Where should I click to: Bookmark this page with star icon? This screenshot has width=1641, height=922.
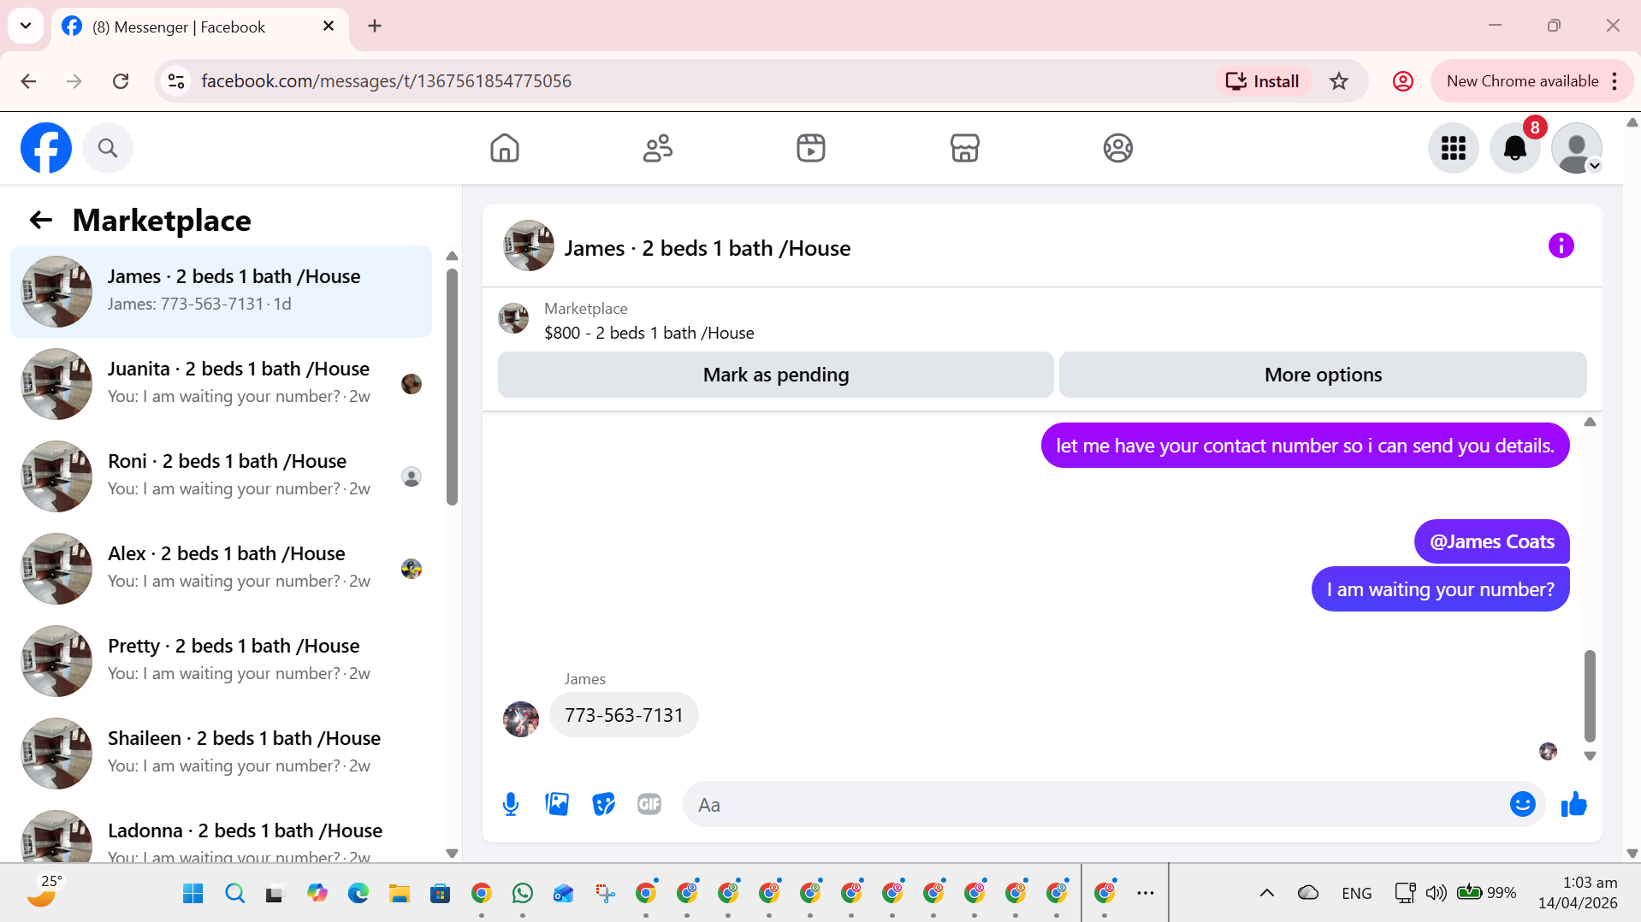pos(1339,81)
